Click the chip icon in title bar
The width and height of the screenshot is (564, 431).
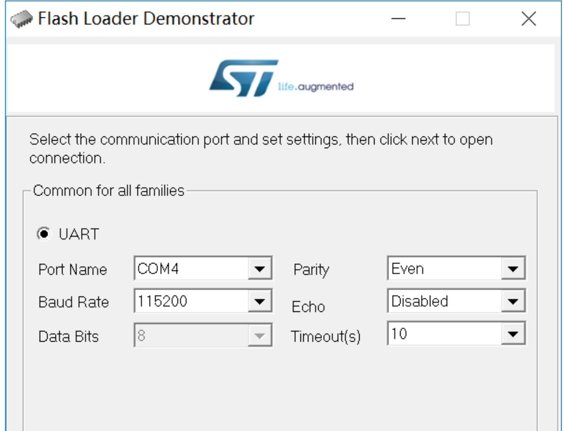click(x=22, y=19)
